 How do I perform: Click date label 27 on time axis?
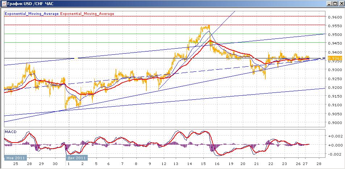[305, 164]
